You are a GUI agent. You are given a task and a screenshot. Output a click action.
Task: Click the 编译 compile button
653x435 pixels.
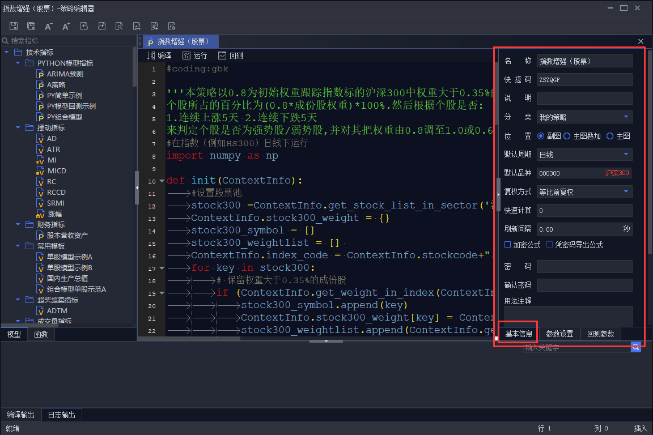tap(159, 56)
